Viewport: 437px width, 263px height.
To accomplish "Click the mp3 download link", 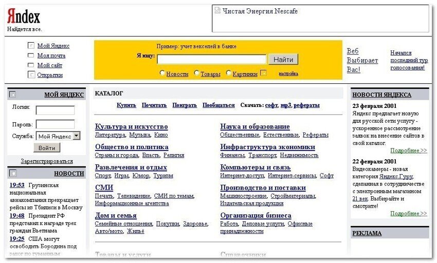I will click(x=286, y=105).
